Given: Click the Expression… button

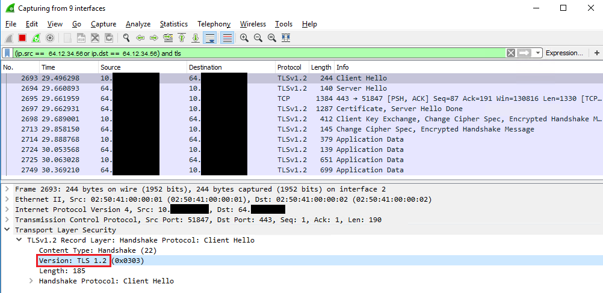Looking at the screenshot, I should [x=564, y=53].
